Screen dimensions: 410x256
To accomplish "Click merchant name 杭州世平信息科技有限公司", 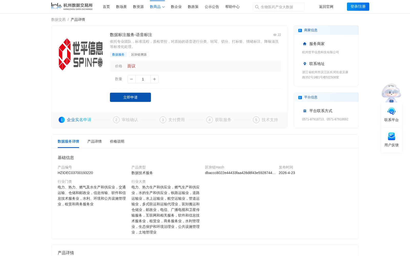I will [320, 52].
